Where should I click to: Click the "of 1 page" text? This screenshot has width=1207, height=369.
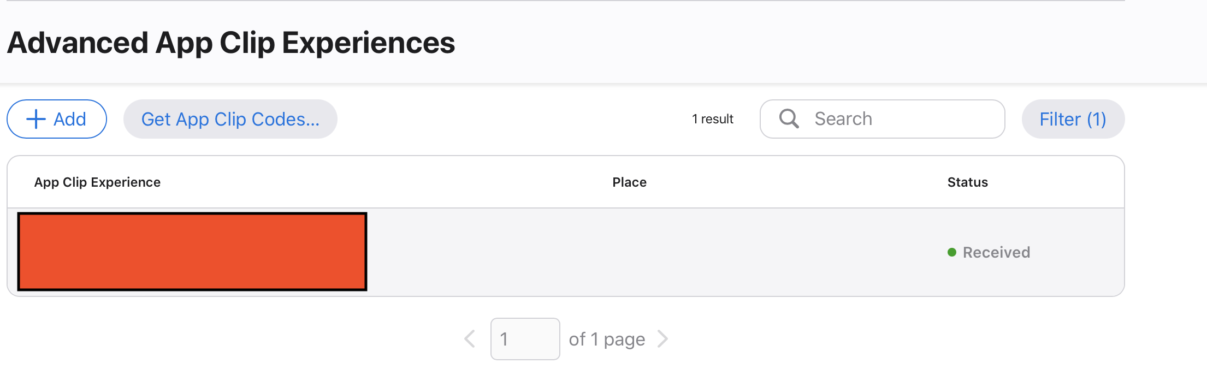(607, 339)
